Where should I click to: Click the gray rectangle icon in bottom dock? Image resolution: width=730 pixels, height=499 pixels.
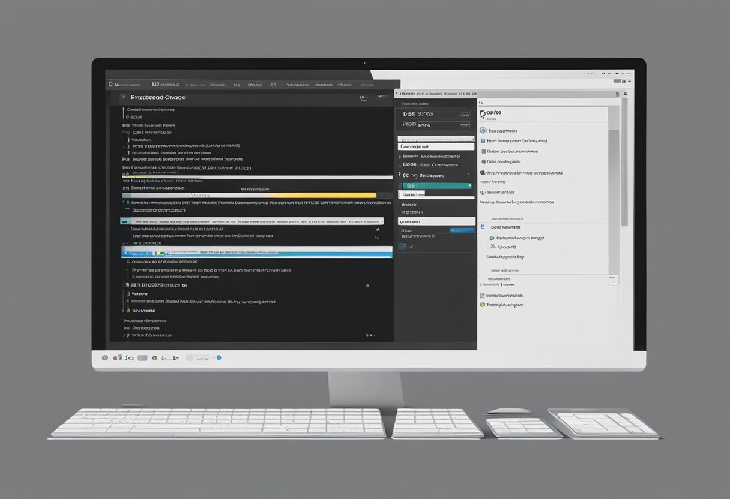[x=142, y=358]
